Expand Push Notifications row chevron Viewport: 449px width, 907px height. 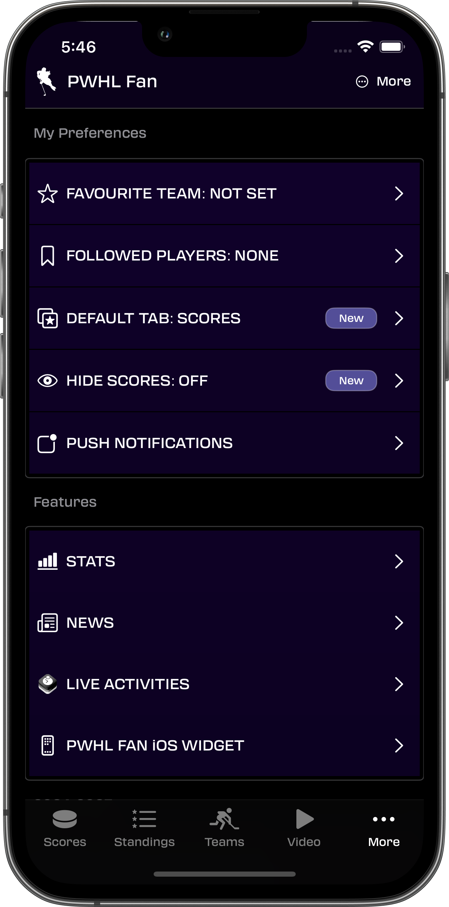pos(399,443)
